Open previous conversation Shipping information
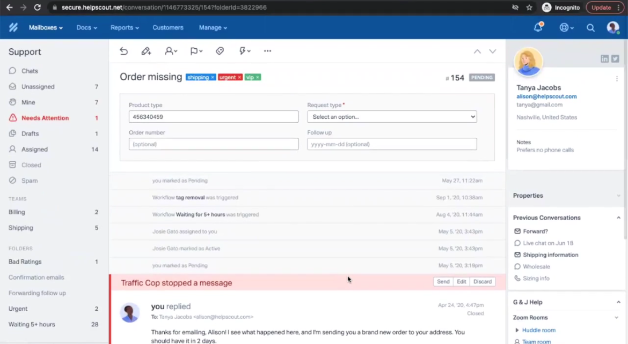The height and width of the screenshot is (344, 628). [550, 255]
